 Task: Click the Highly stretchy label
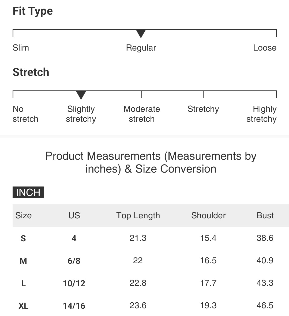(261, 114)
